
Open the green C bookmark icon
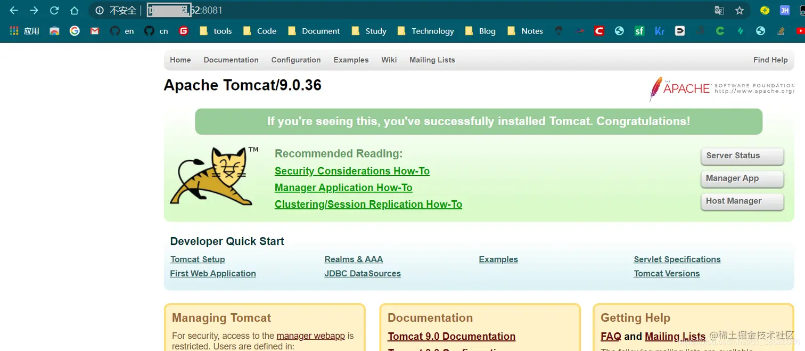(720, 31)
